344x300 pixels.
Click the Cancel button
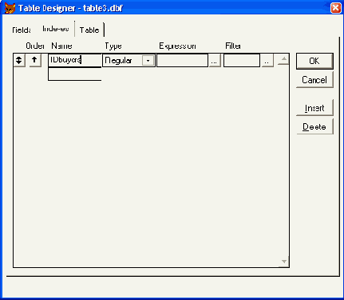(314, 80)
